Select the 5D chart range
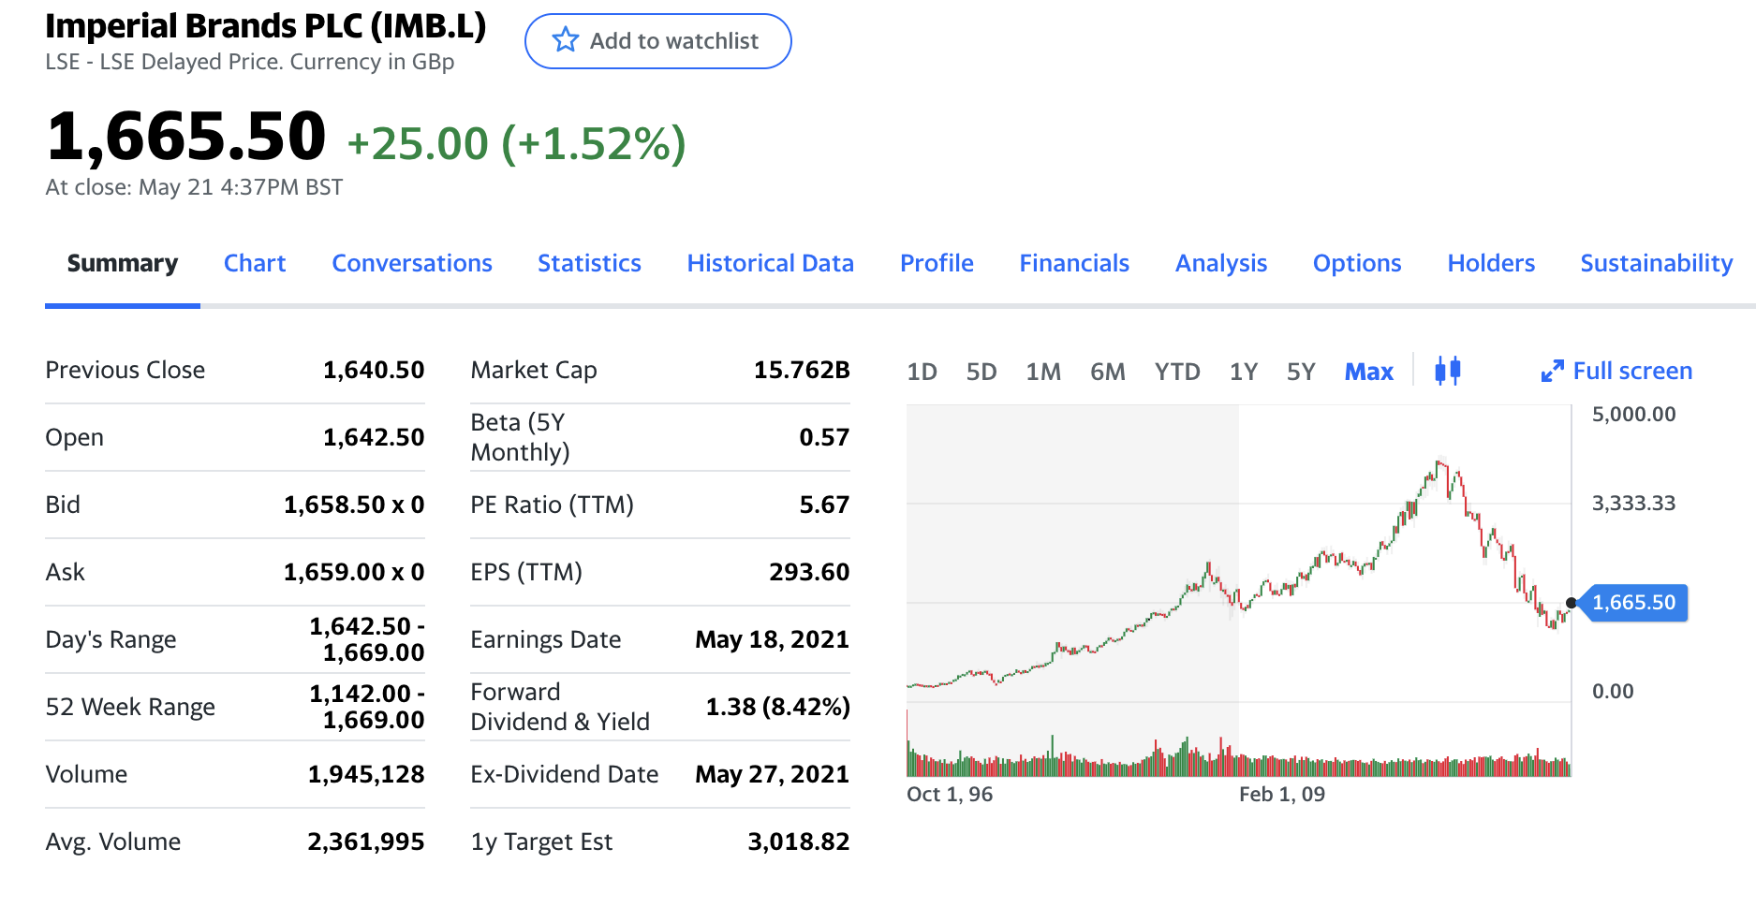The height and width of the screenshot is (922, 1756). [981, 373]
